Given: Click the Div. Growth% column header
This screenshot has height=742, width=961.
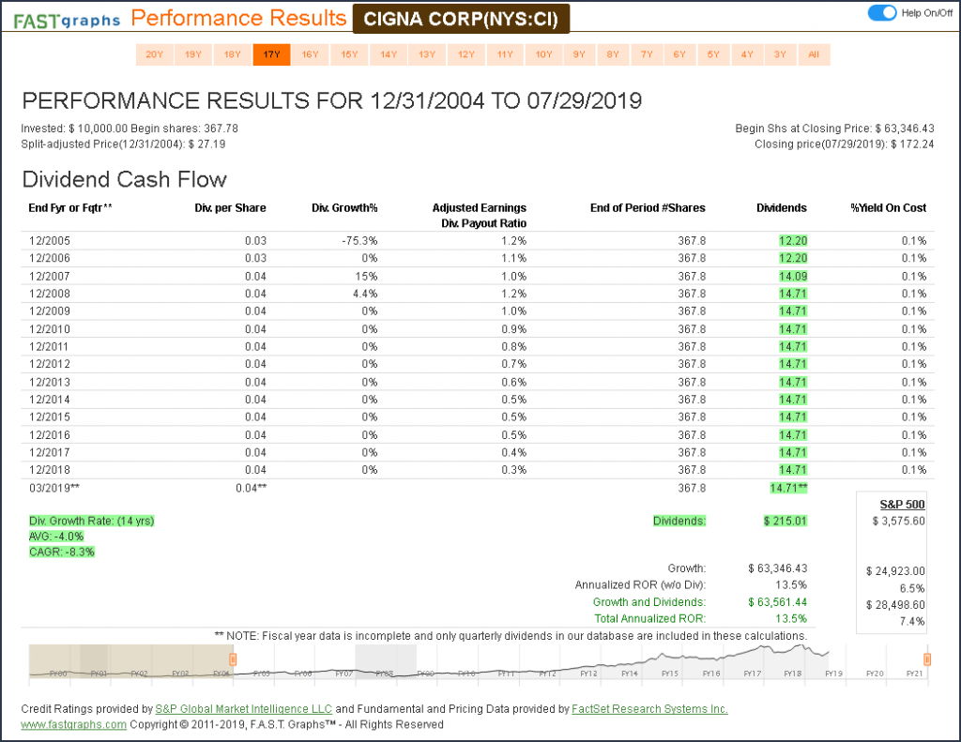Looking at the screenshot, I should coord(344,207).
